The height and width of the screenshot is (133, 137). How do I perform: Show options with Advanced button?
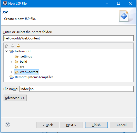tap(15, 98)
